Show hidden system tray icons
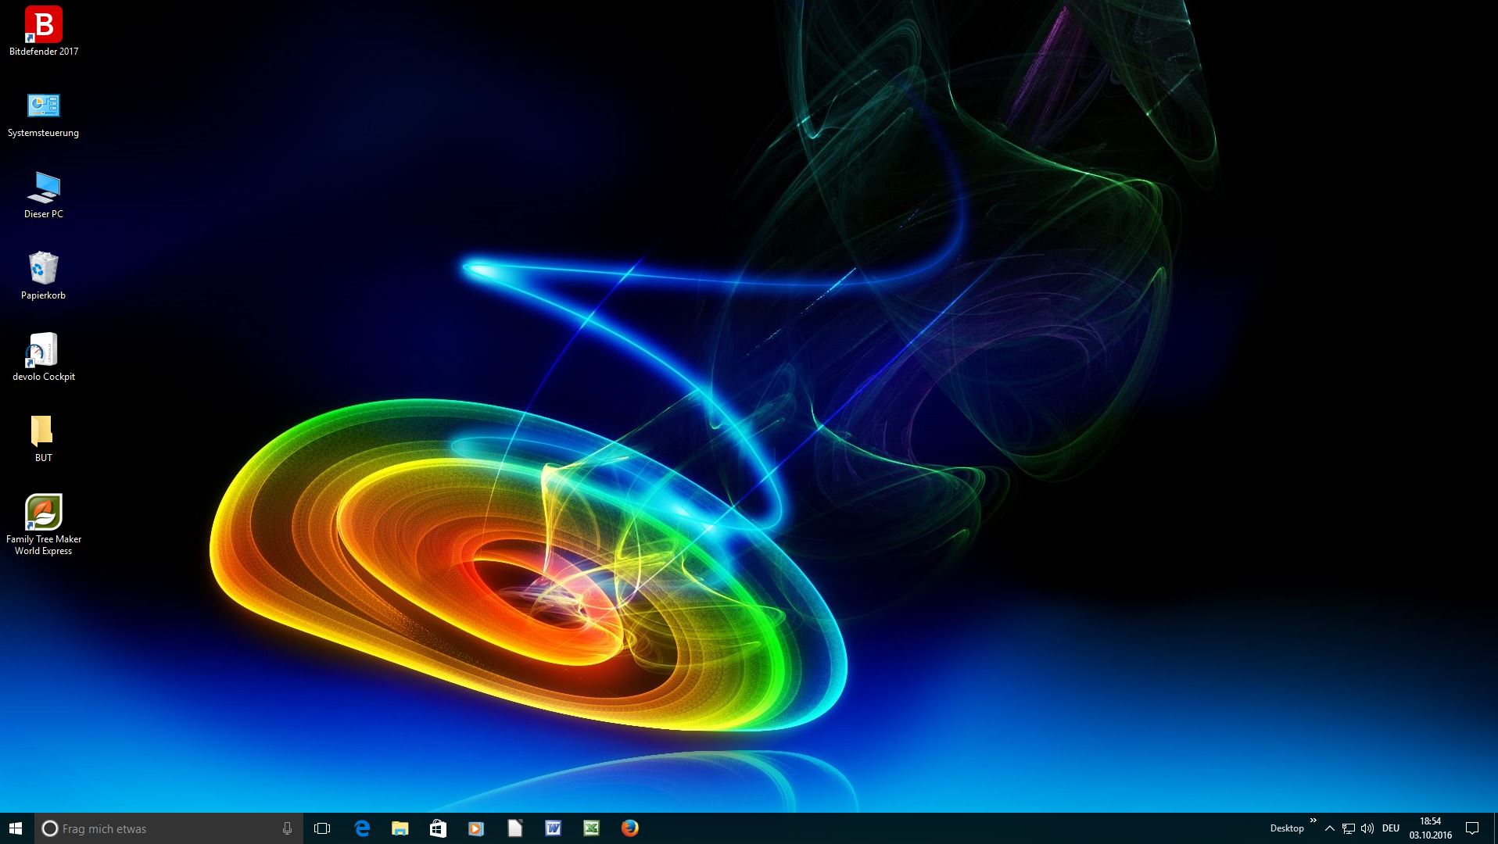 [1329, 828]
